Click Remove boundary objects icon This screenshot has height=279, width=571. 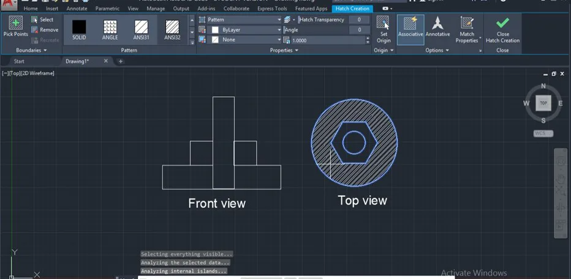coord(34,30)
